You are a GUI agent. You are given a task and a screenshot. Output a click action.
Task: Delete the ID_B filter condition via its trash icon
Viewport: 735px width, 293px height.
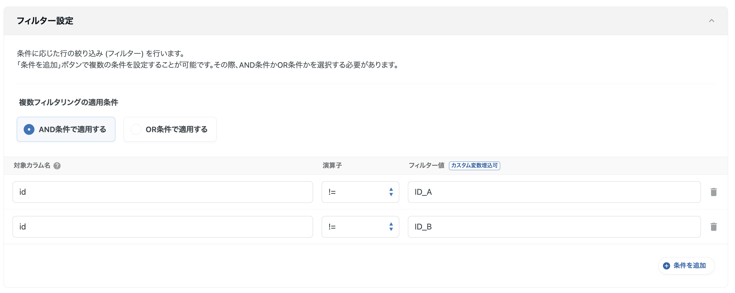[714, 227]
